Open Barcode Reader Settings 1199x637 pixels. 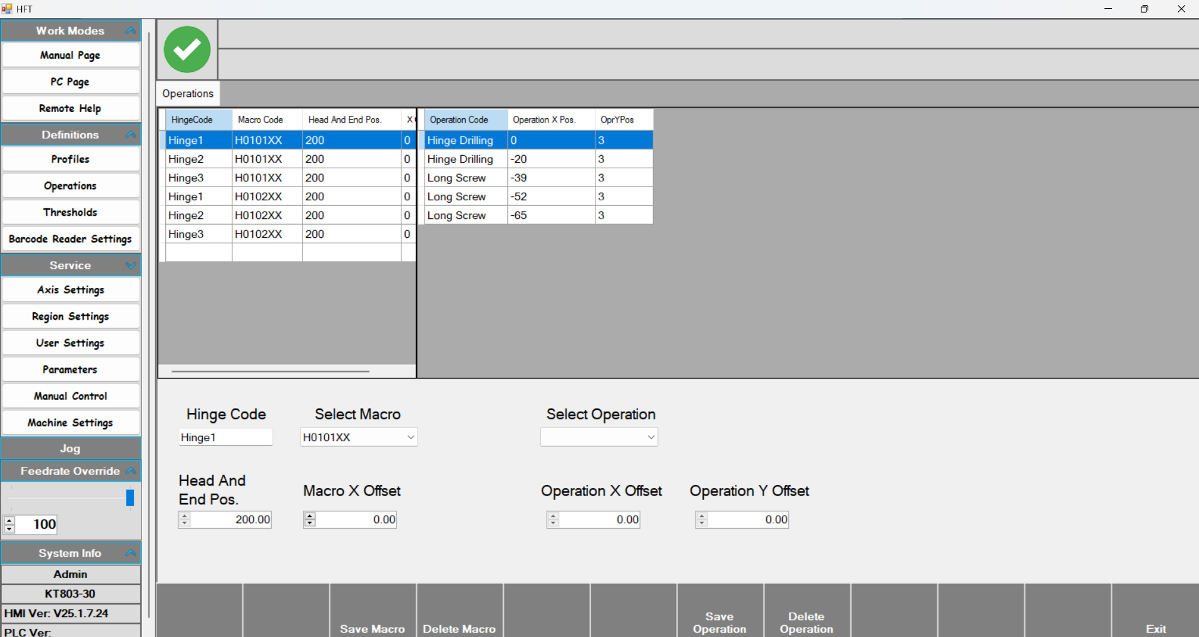pyautogui.click(x=70, y=239)
